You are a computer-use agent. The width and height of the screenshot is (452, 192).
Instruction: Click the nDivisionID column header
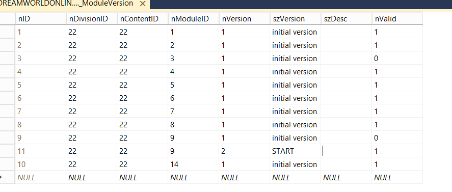pos(91,19)
